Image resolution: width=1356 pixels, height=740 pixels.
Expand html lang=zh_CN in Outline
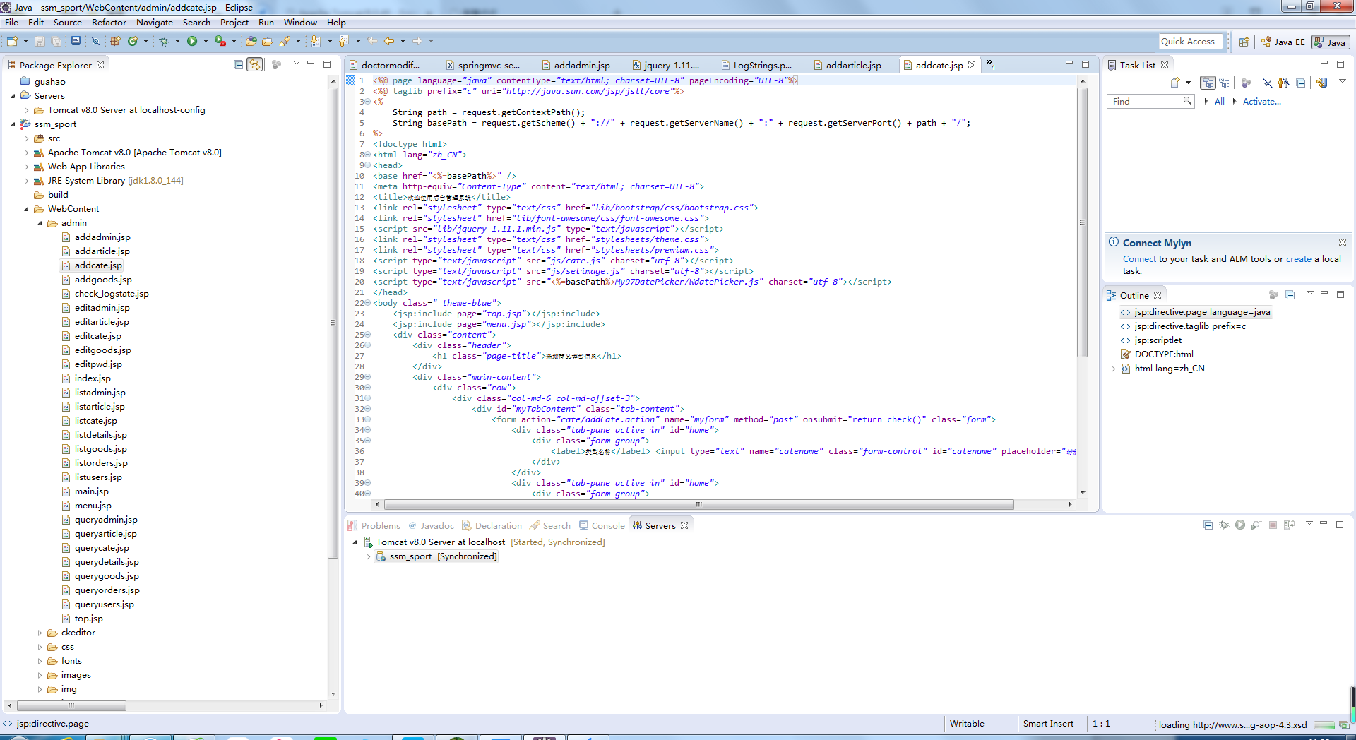click(x=1114, y=369)
